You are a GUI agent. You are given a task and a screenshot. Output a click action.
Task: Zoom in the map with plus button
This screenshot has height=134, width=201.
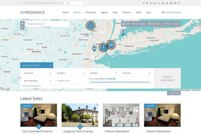[x=22, y=23]
